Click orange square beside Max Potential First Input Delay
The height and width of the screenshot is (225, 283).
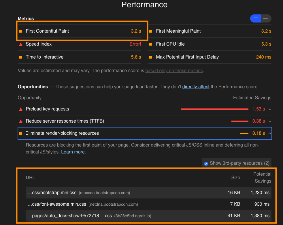[151, 57]
